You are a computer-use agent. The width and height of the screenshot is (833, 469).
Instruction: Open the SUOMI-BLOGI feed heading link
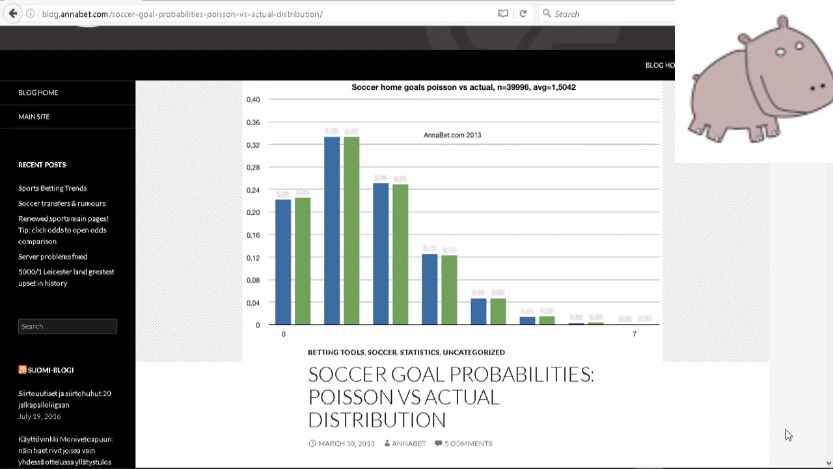[51, 370]
